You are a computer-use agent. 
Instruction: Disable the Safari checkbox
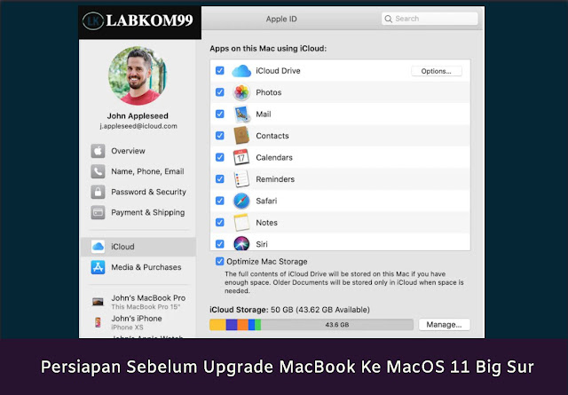click(x=220, y=201)
